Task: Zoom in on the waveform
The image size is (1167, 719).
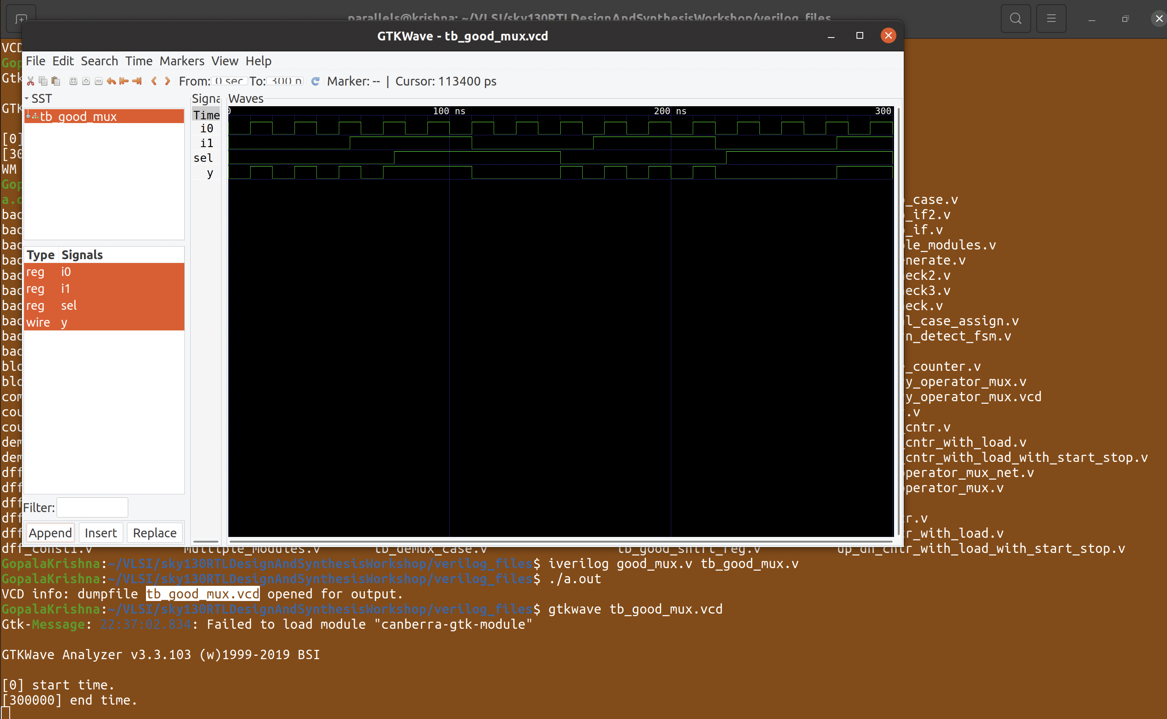Action: 86,81
